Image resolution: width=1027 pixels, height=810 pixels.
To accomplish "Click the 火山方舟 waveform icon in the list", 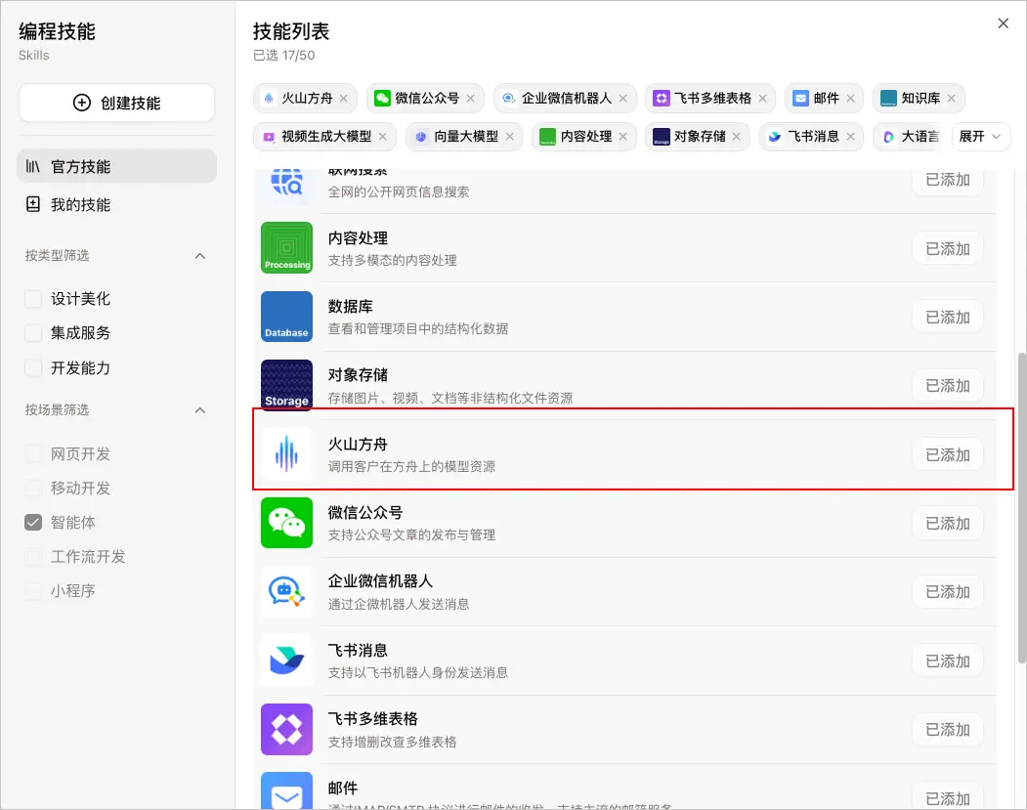I will 286,454.
